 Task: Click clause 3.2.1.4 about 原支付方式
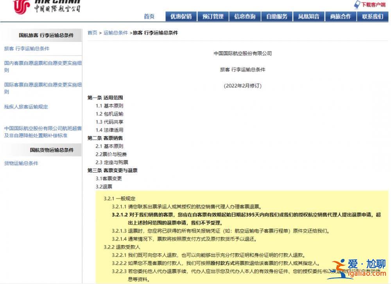[185, 239]
